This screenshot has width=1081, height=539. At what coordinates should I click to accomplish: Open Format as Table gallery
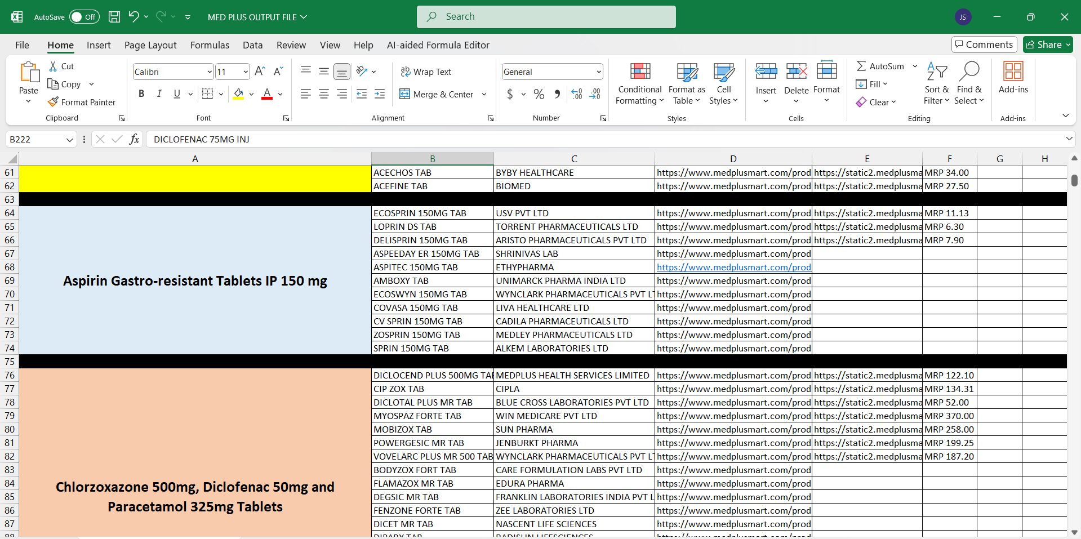(687, 83)
